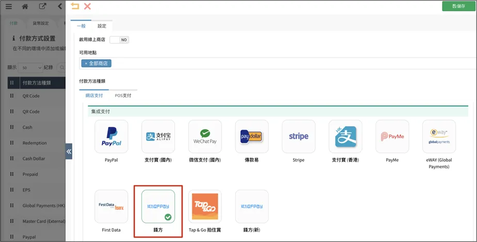Select the Tap & Go 拍住賞 icon

205,207
